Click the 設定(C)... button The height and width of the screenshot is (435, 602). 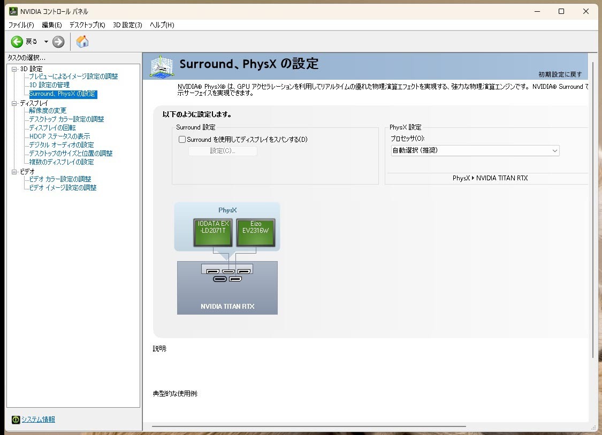(x=223, y=151)
